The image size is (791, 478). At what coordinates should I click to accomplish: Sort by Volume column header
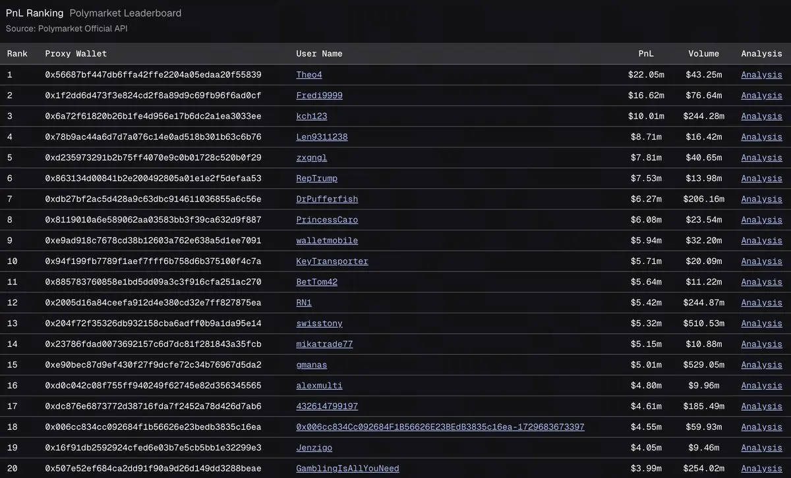click(703, 54)
